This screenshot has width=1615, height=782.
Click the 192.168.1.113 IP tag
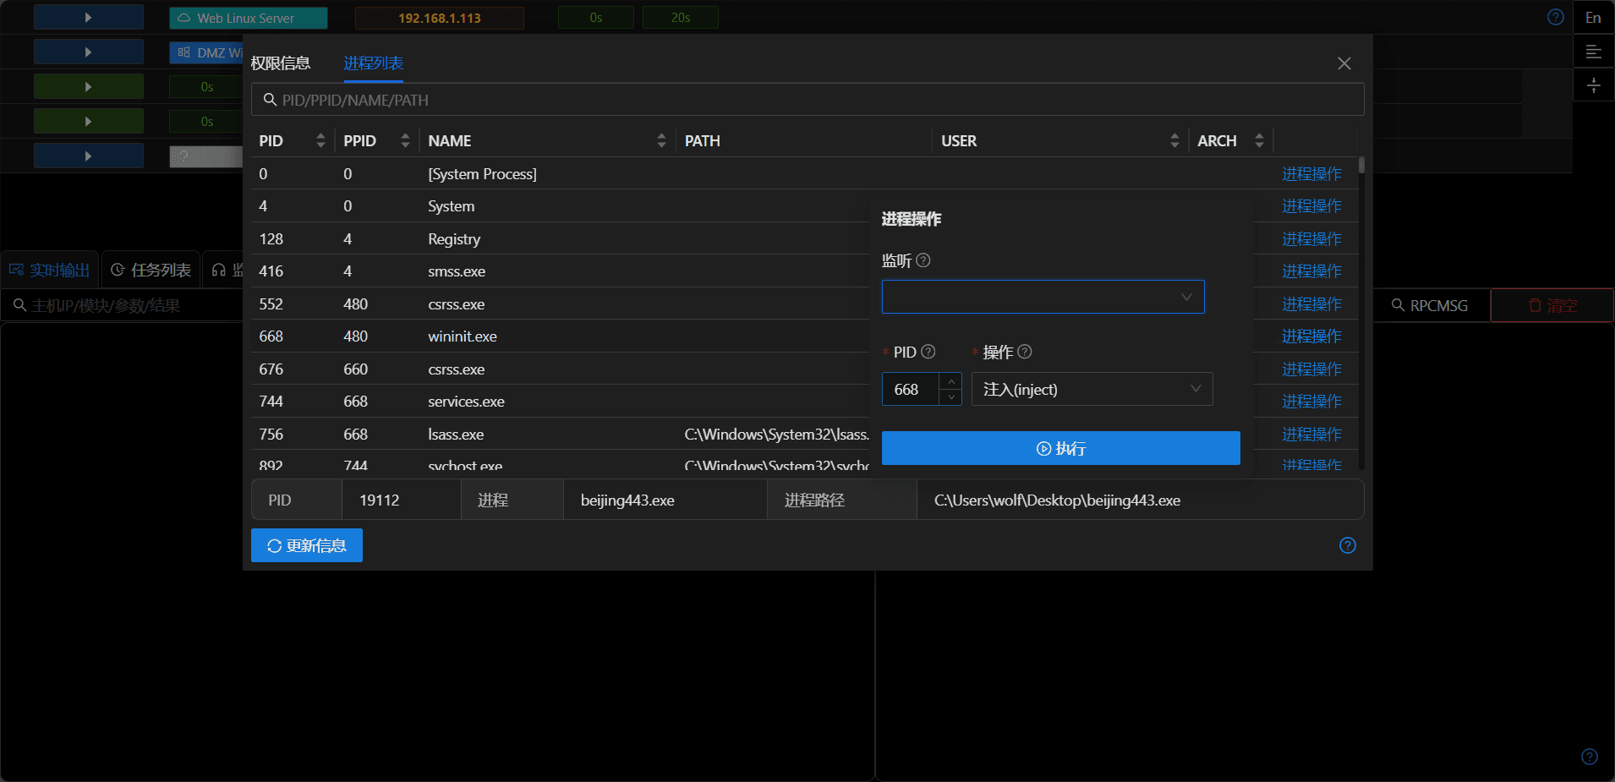click(440, 18)
